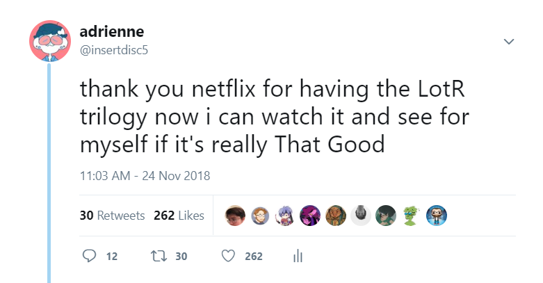This screenshot has width=543, height=283.
Task: Open the adrienne display name link
Action: pos(112,32)
